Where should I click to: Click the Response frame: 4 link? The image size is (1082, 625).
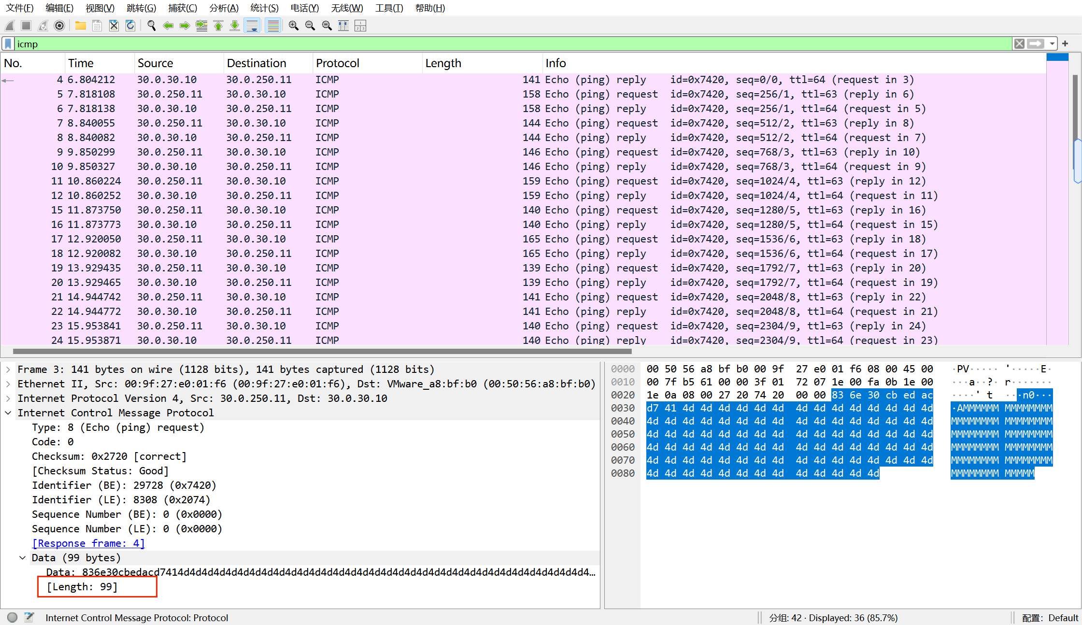pos(88,543)
